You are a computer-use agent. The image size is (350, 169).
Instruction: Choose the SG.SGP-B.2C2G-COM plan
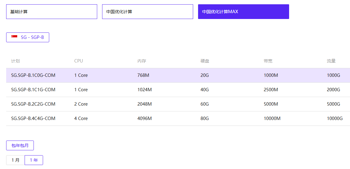33,104
